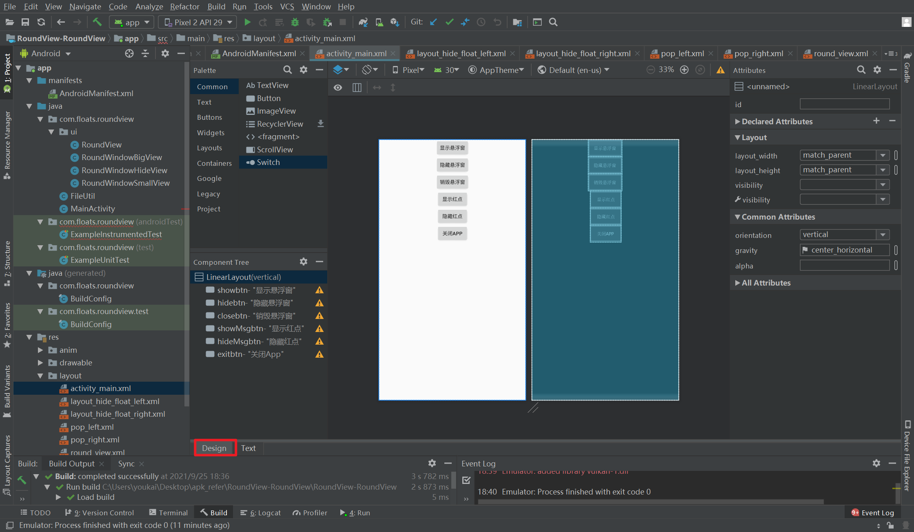Open the layout_width dropdown
Viewport: 914px width, 532px height.
(883, 155)
